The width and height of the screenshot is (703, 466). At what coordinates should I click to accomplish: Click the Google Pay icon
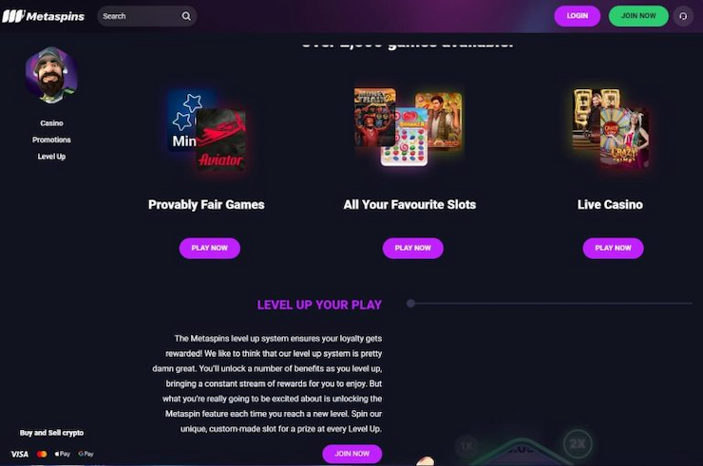86,454
